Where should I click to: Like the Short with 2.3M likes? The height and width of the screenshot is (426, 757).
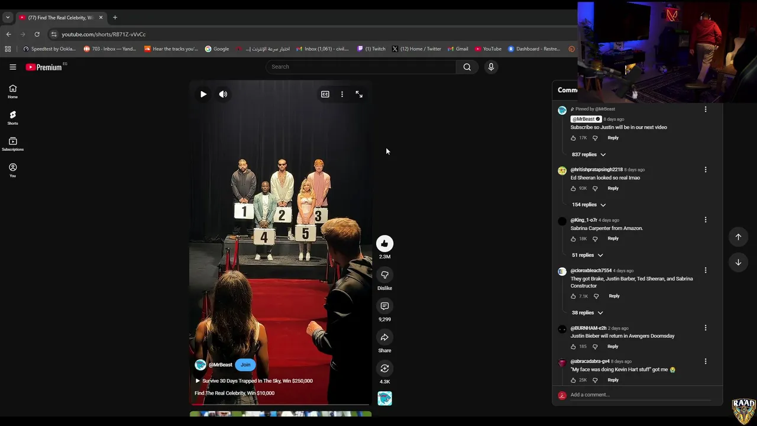tap(384, 244)
